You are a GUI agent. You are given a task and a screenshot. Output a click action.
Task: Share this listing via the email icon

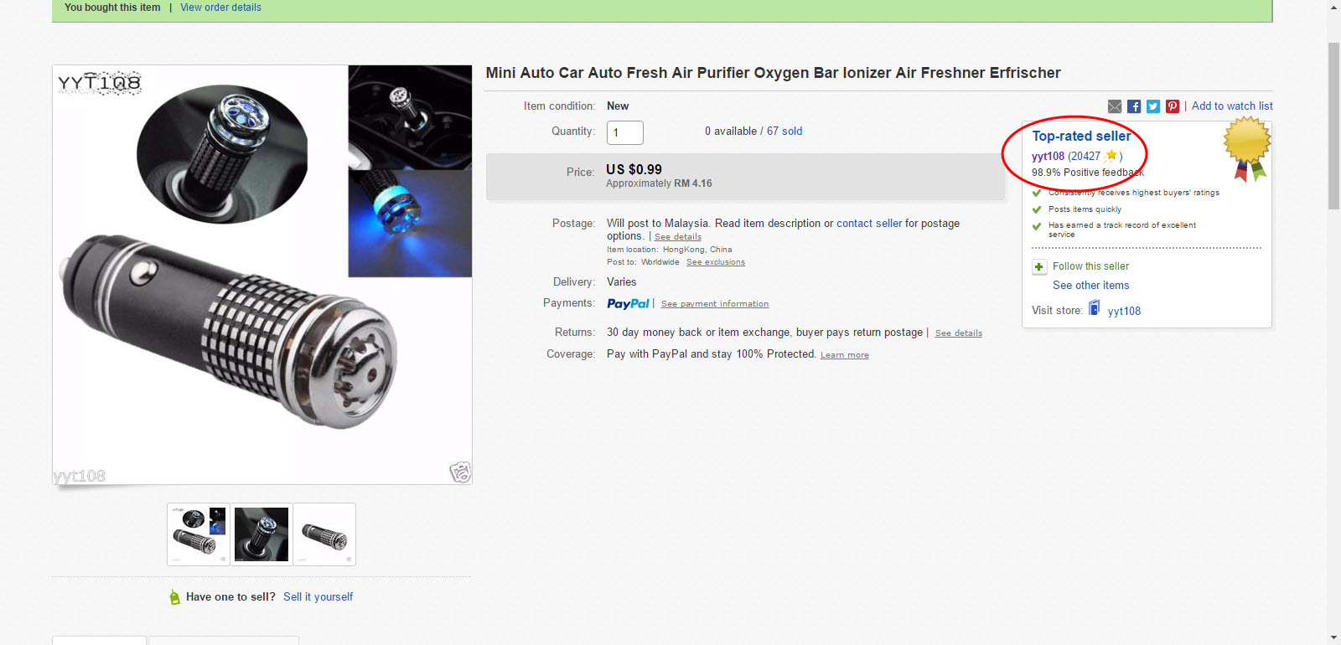coord(1115,106)
